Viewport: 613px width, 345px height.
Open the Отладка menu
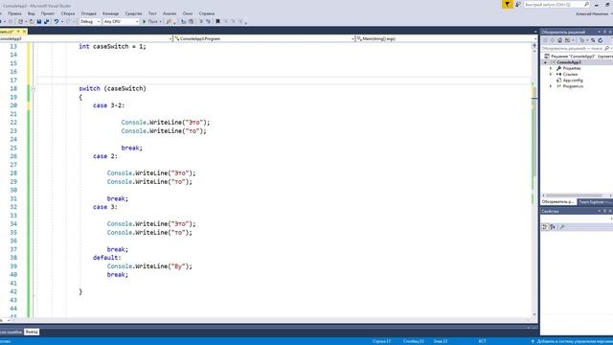tap(88, 13)
